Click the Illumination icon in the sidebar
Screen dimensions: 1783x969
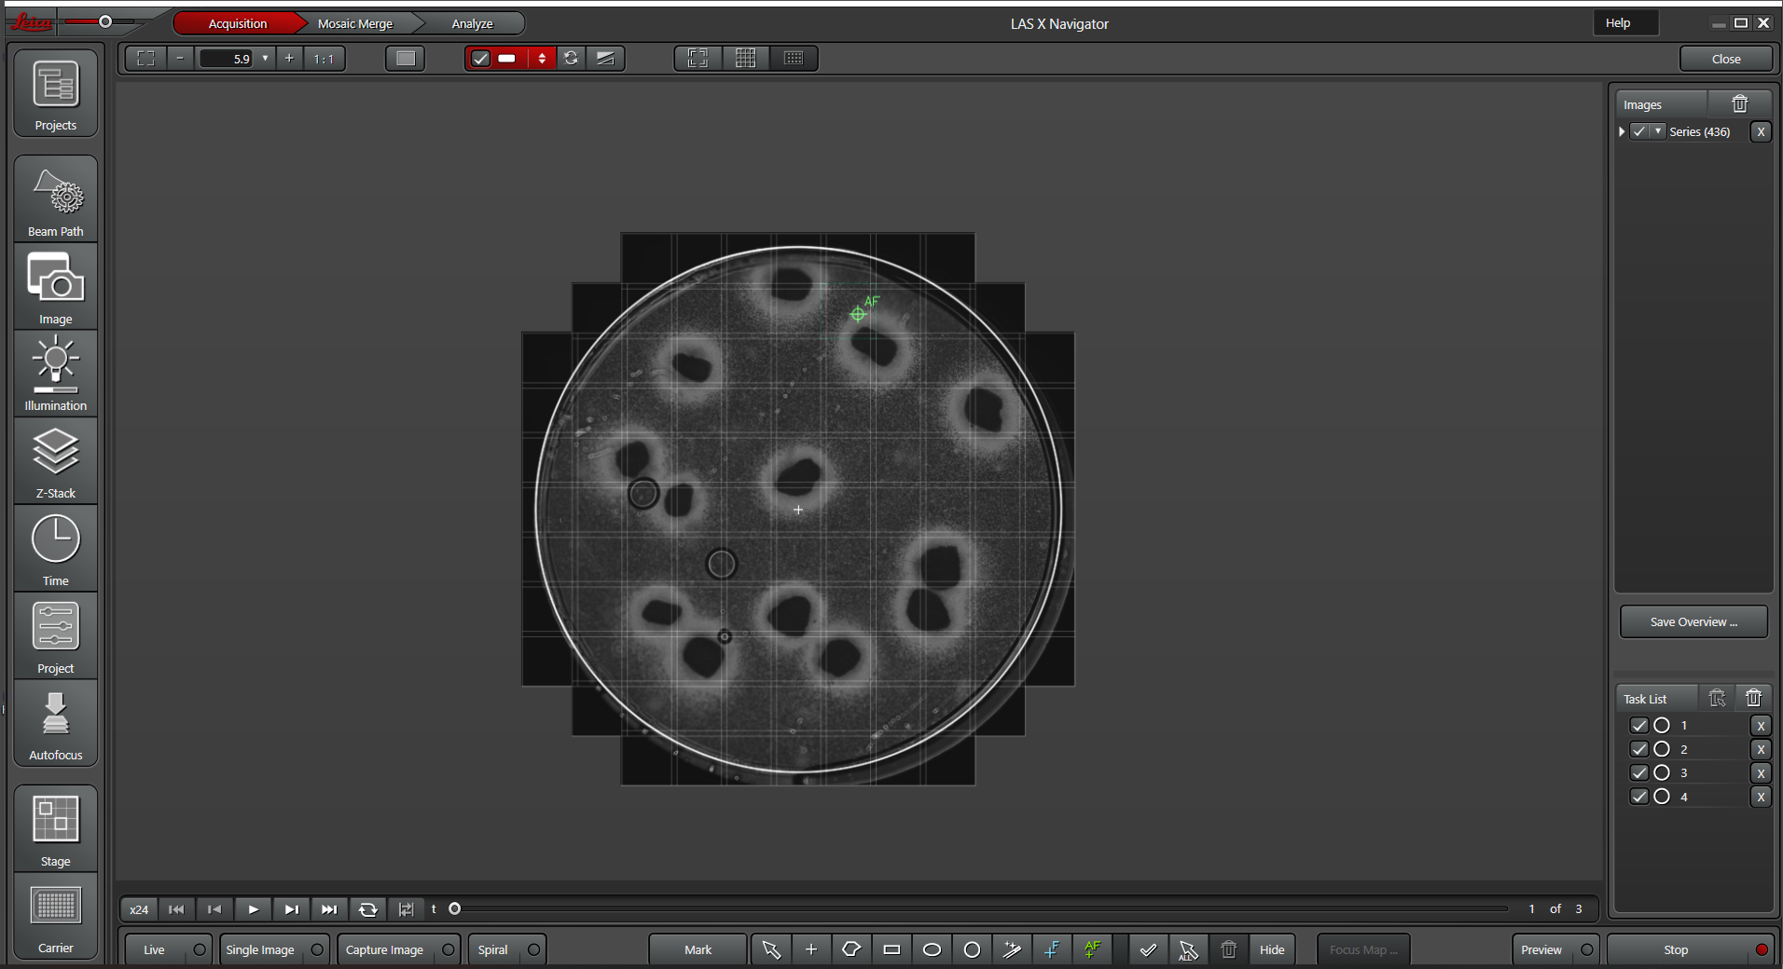click(x=56, y=374)
